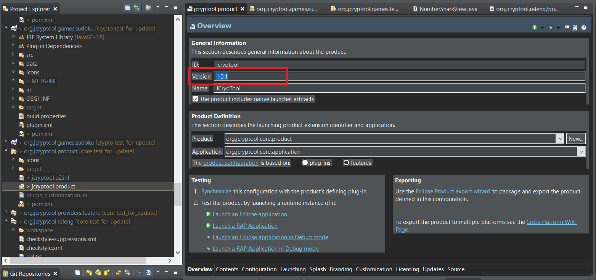Viewport: 596px width, 280px height.
Task: Open the Product combo box dropdown
Action: [560, 139]
